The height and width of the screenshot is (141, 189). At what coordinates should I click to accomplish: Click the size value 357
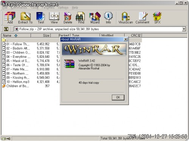click(x=47, y=86)
